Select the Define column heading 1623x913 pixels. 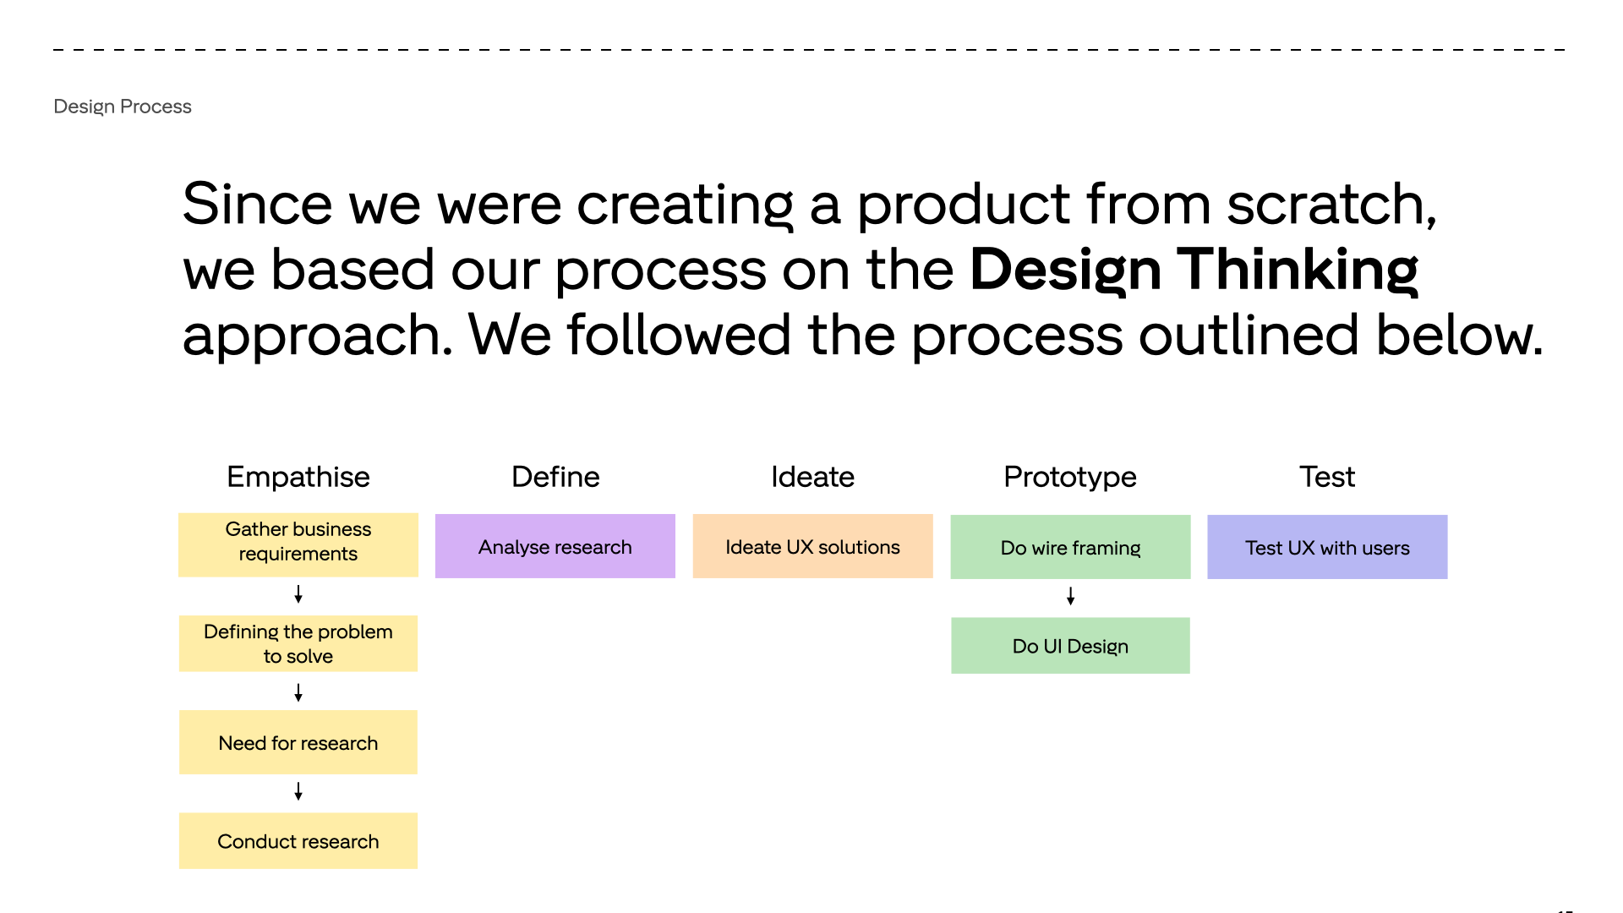click(555, 477)
